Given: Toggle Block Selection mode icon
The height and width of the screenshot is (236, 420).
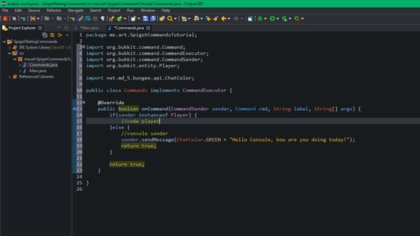Looking at the screenshot, I should [95, 18].
